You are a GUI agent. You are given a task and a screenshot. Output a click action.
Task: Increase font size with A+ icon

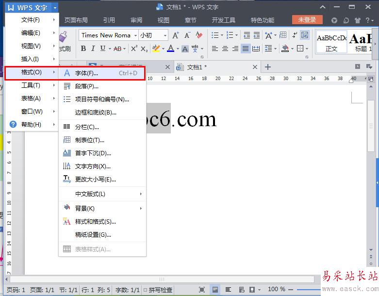point(176,35)
